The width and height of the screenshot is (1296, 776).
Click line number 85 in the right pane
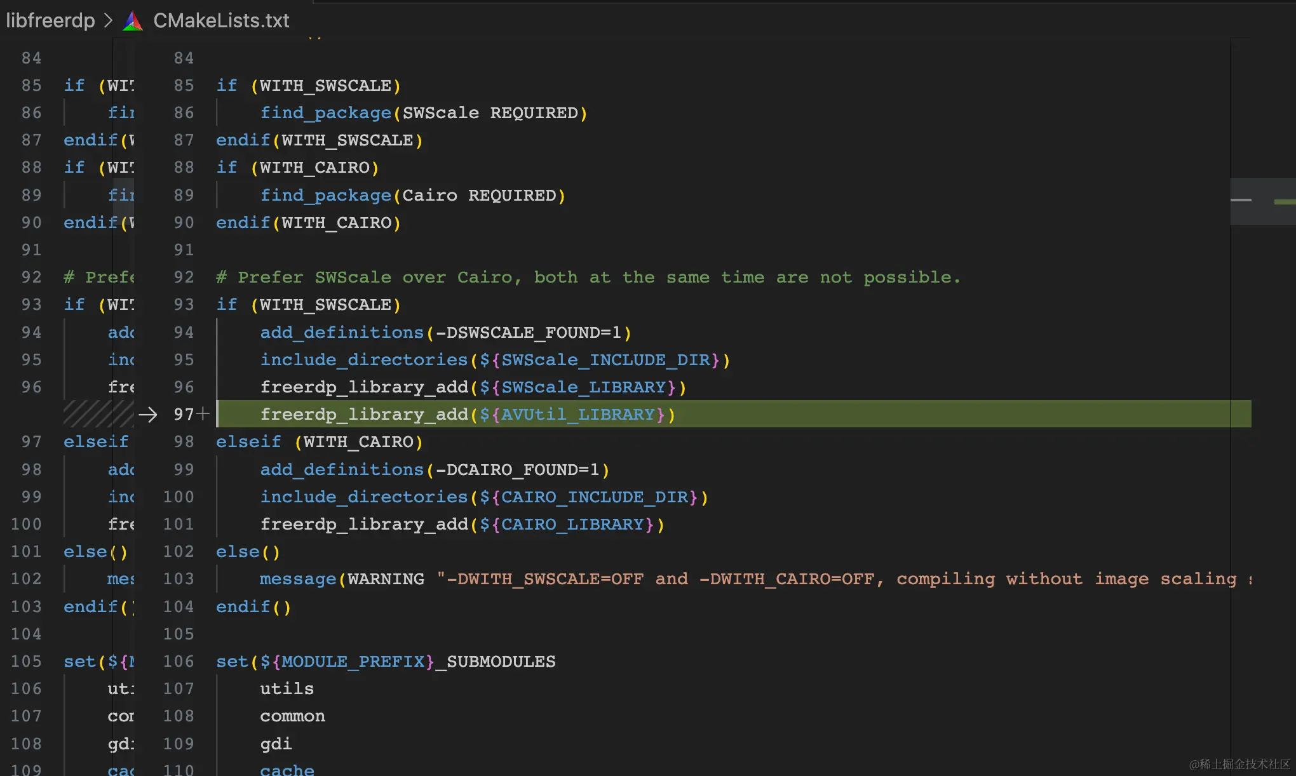click(184, 85)
